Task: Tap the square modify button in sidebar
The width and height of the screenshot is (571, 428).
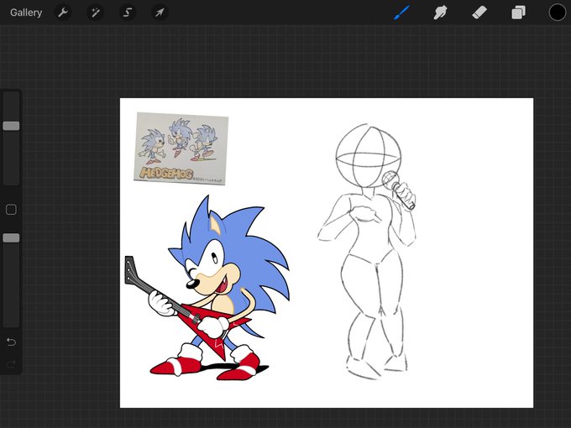Action: point(11,210)
